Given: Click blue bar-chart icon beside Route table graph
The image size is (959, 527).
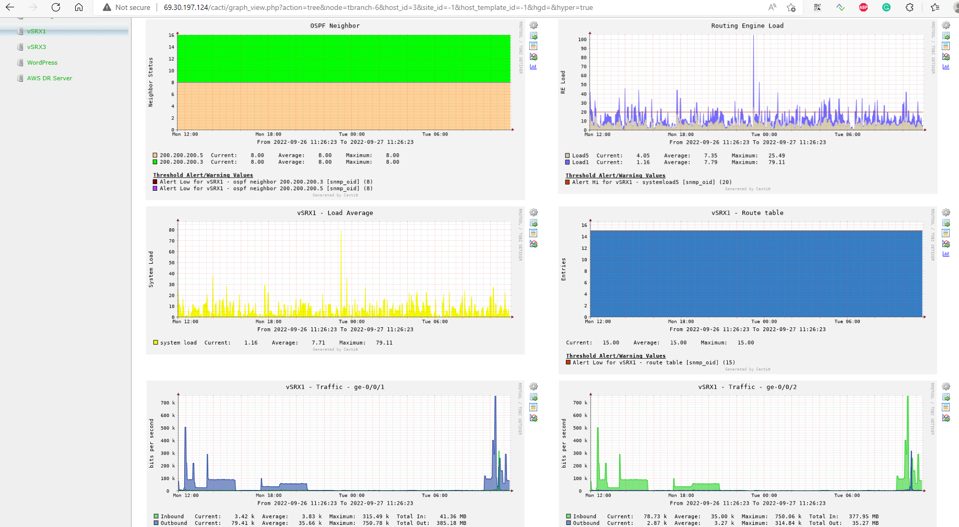Looking at the screenshot, I should coord(945,254).
